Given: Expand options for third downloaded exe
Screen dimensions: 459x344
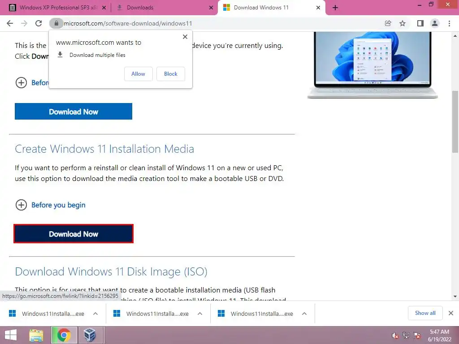Looking at the screenshot, I should click(x=304, y=314).
